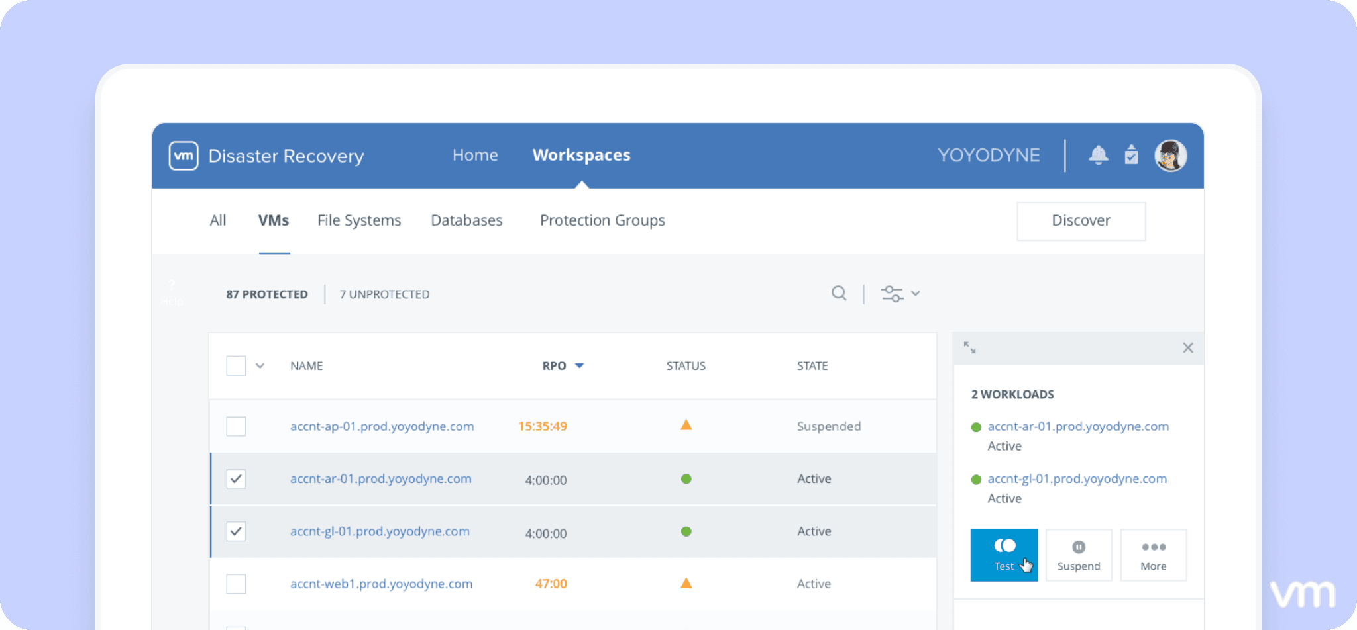Switch to the Protection Groups tab
This screenshot has height=630, width=1357.
coord(602,220)
